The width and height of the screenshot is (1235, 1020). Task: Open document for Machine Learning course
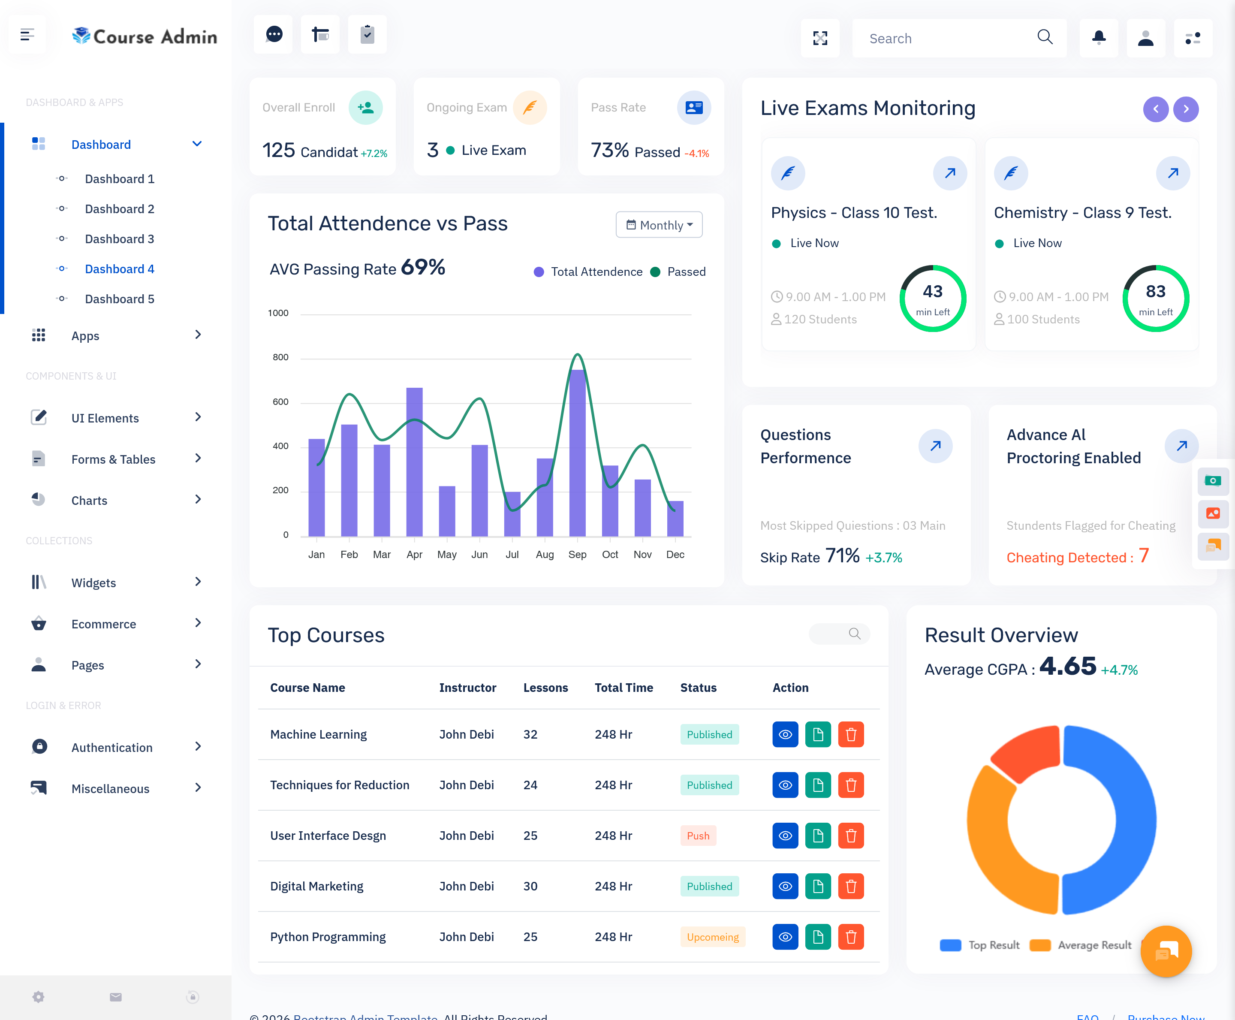(818, 734)
